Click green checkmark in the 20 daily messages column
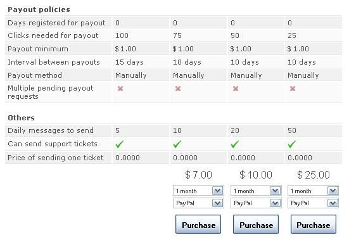This screenshot has height=240, width=349. point(235,144)
